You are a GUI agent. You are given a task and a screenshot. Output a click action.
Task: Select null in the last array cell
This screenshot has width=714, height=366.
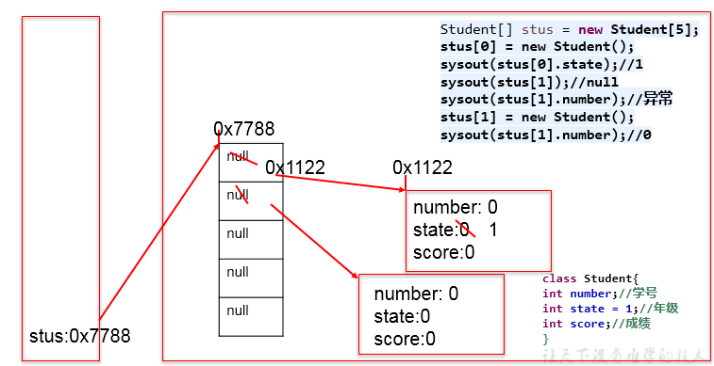(x=238, y=310)
